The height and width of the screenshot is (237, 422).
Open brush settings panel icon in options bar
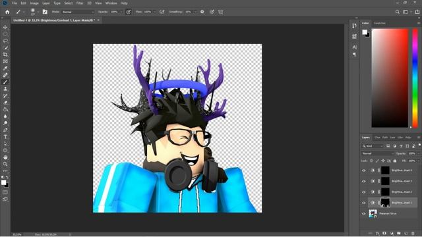point(45,12)
